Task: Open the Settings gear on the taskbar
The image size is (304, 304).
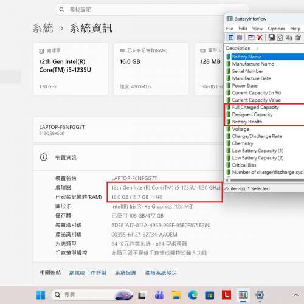Action: 260,295
